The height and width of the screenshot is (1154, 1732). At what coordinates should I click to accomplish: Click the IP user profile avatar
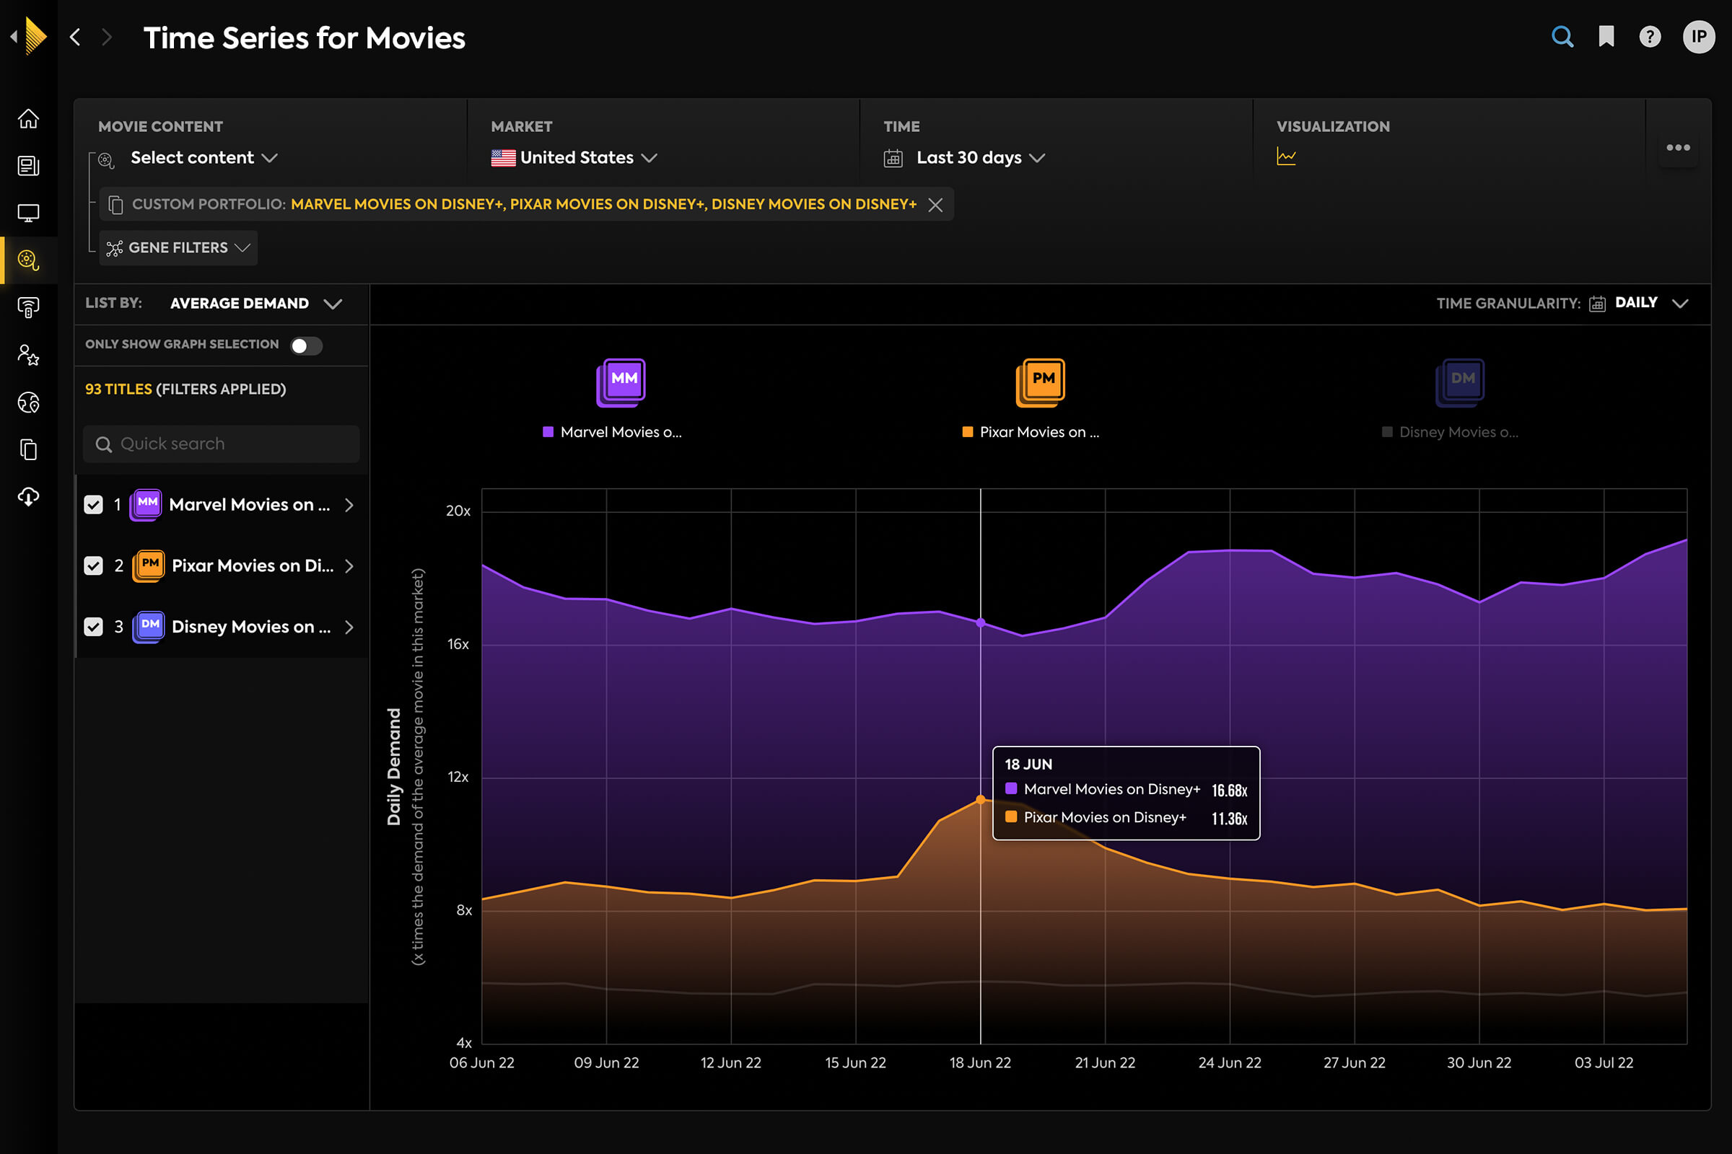tap(1698, 37)
